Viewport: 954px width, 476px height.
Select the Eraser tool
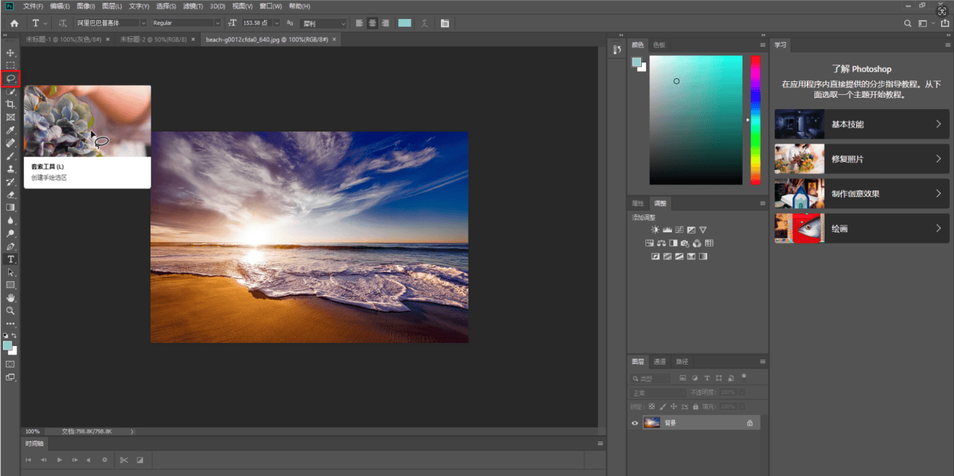11,194
